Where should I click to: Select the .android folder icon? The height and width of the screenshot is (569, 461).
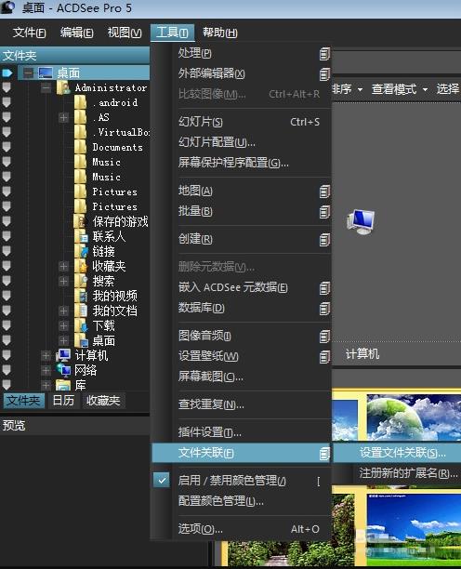[x=80, y=102]
